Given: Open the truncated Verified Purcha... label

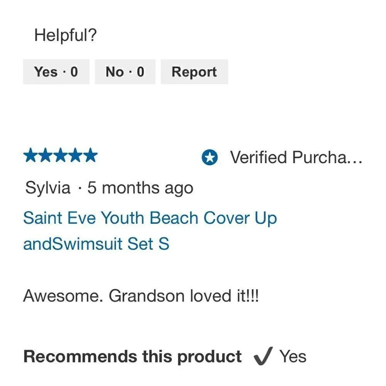Looking at the screenshot, I should 296,157.
